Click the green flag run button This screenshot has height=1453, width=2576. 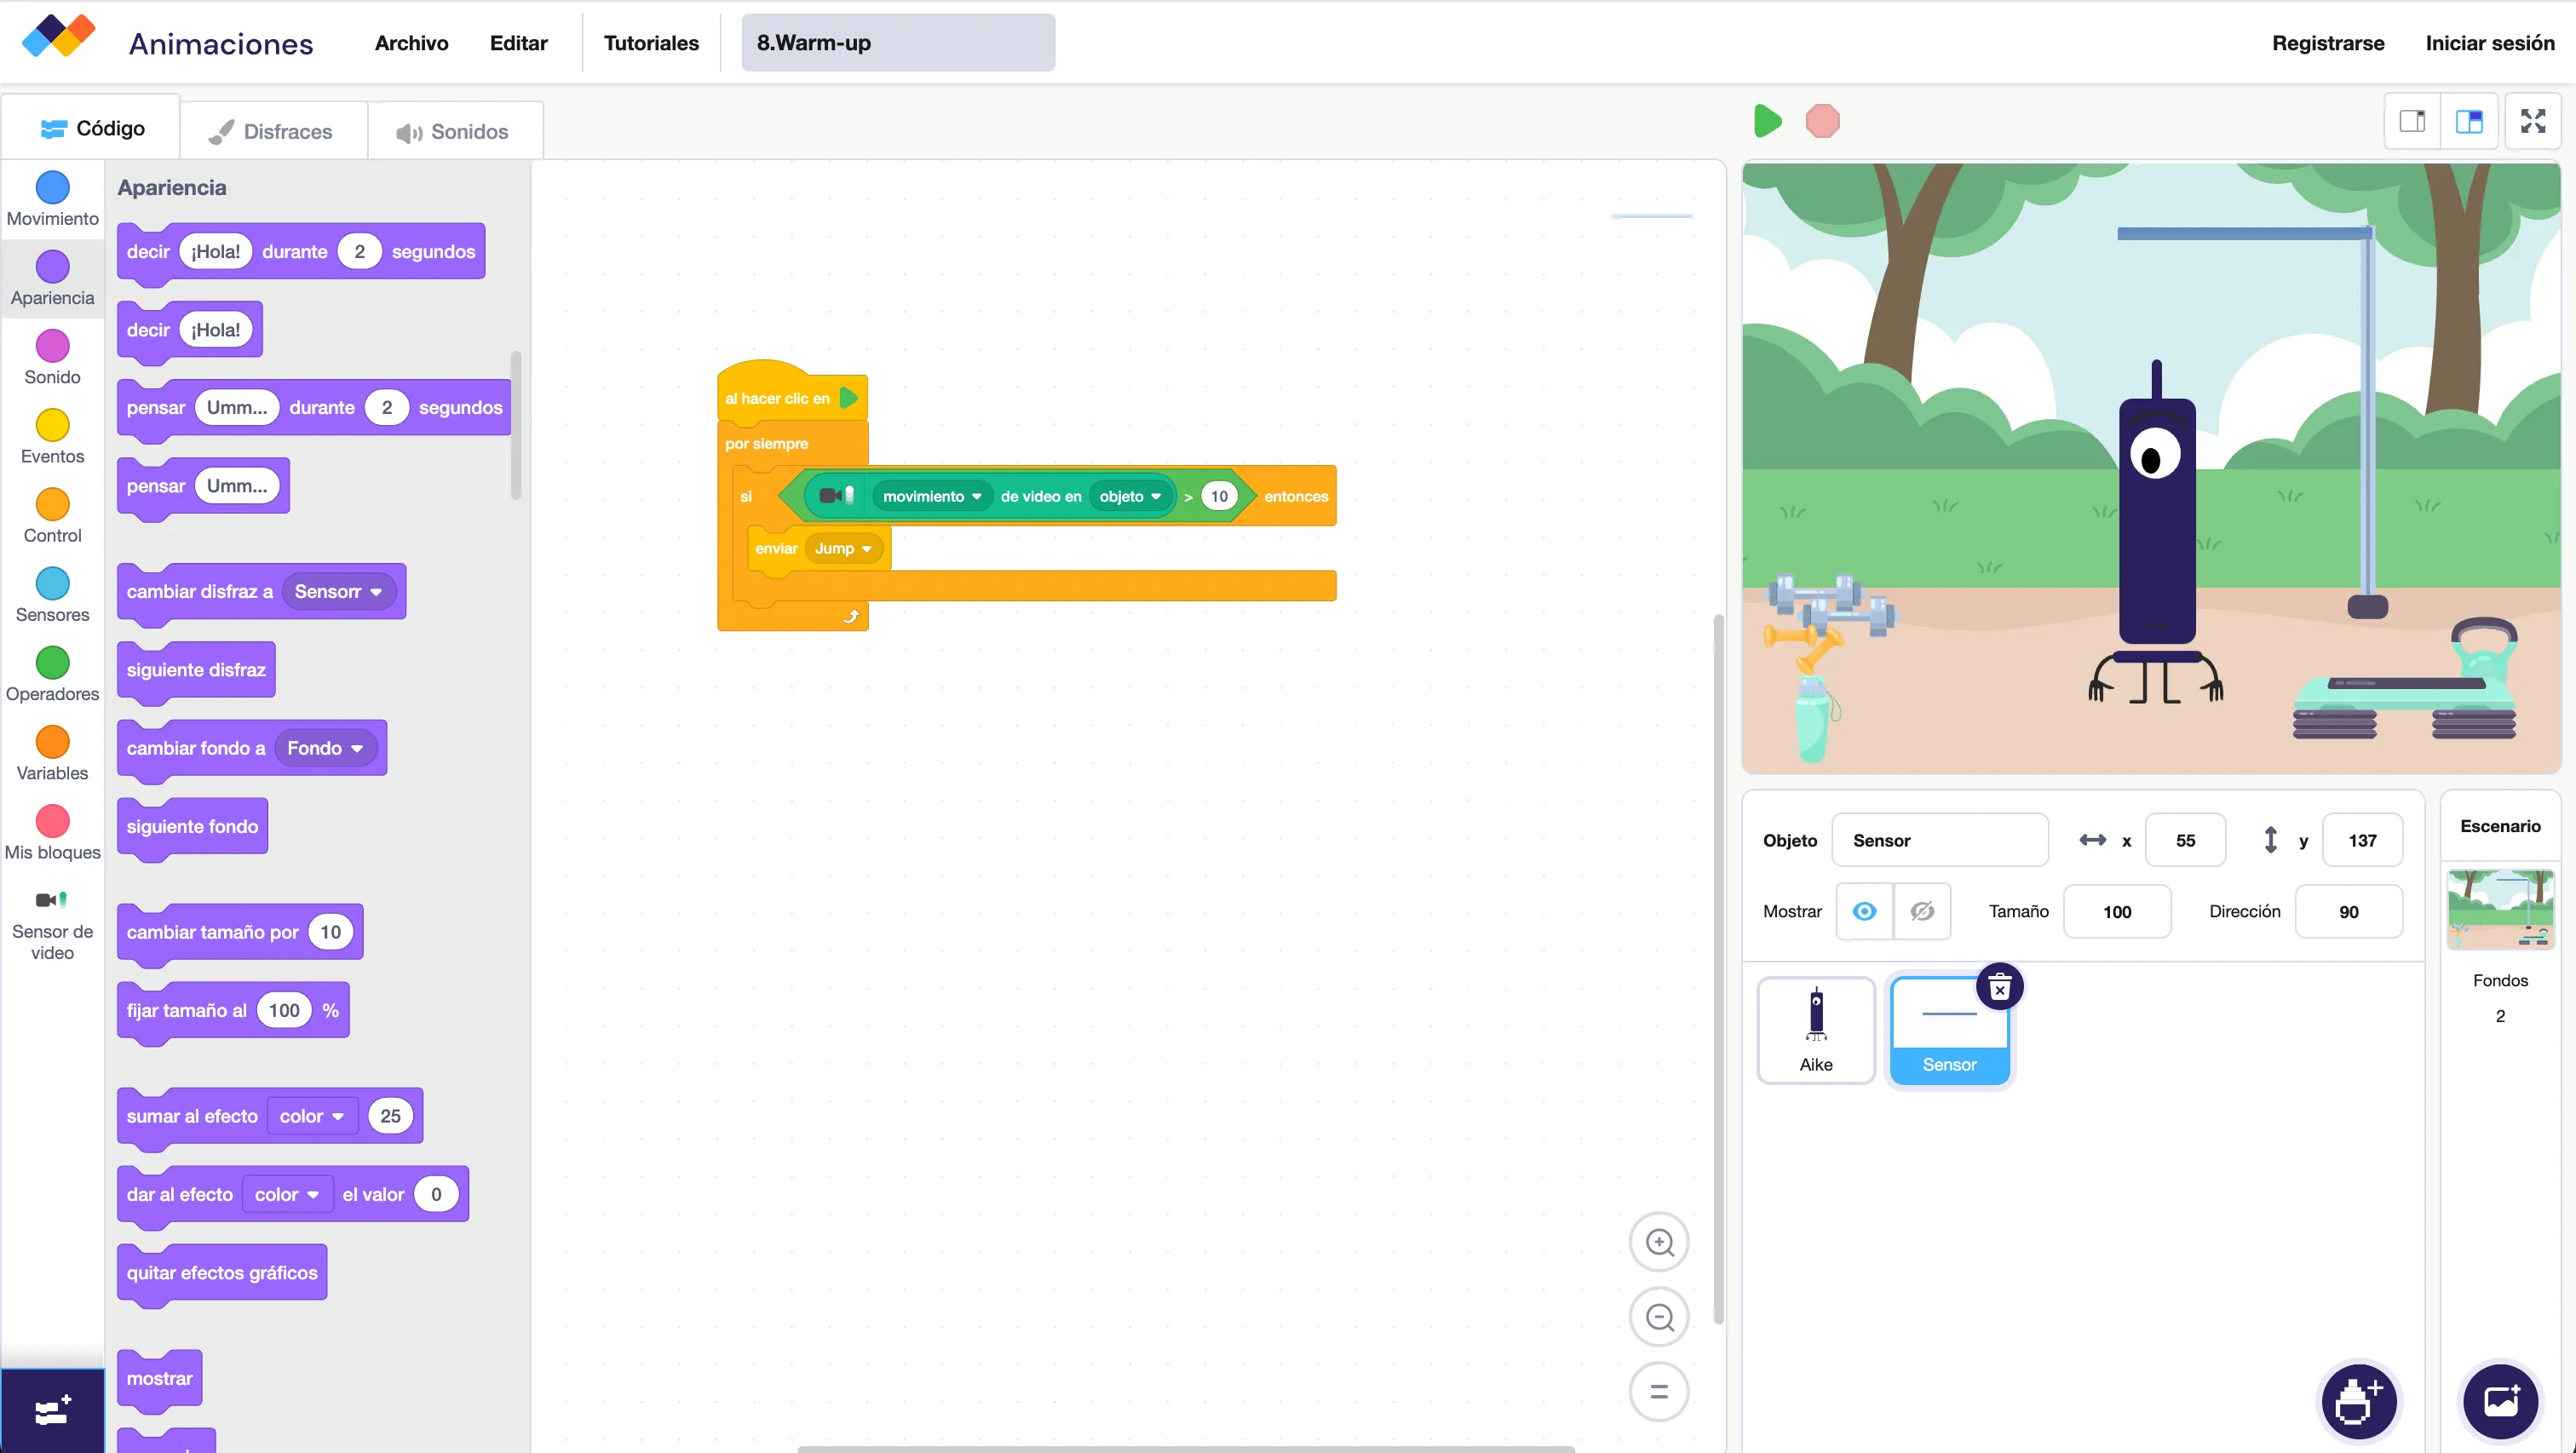1767,121
